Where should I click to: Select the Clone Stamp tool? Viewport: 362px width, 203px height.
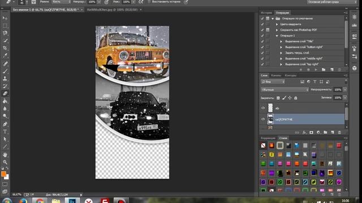click(x=5, y=78)
